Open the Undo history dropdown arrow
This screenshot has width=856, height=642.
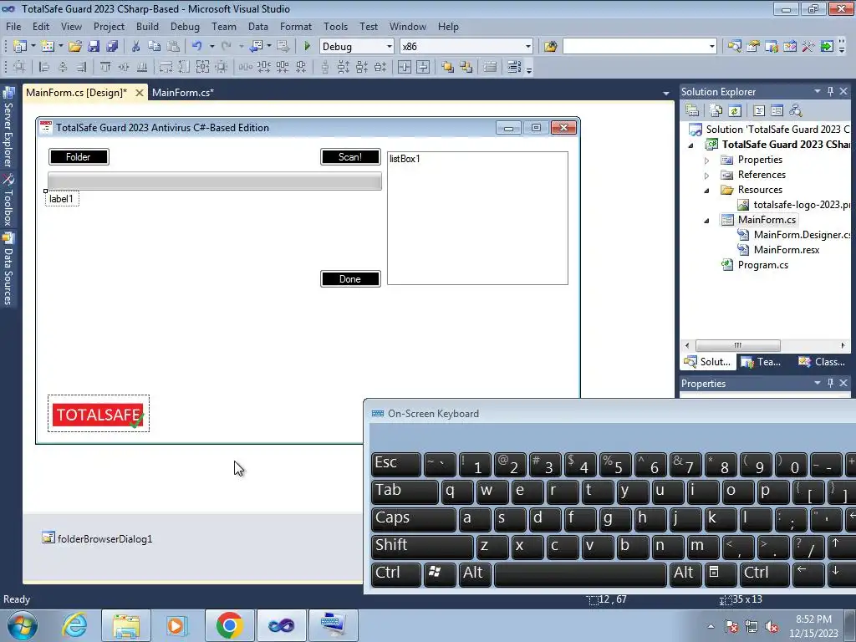pos(211,47)
